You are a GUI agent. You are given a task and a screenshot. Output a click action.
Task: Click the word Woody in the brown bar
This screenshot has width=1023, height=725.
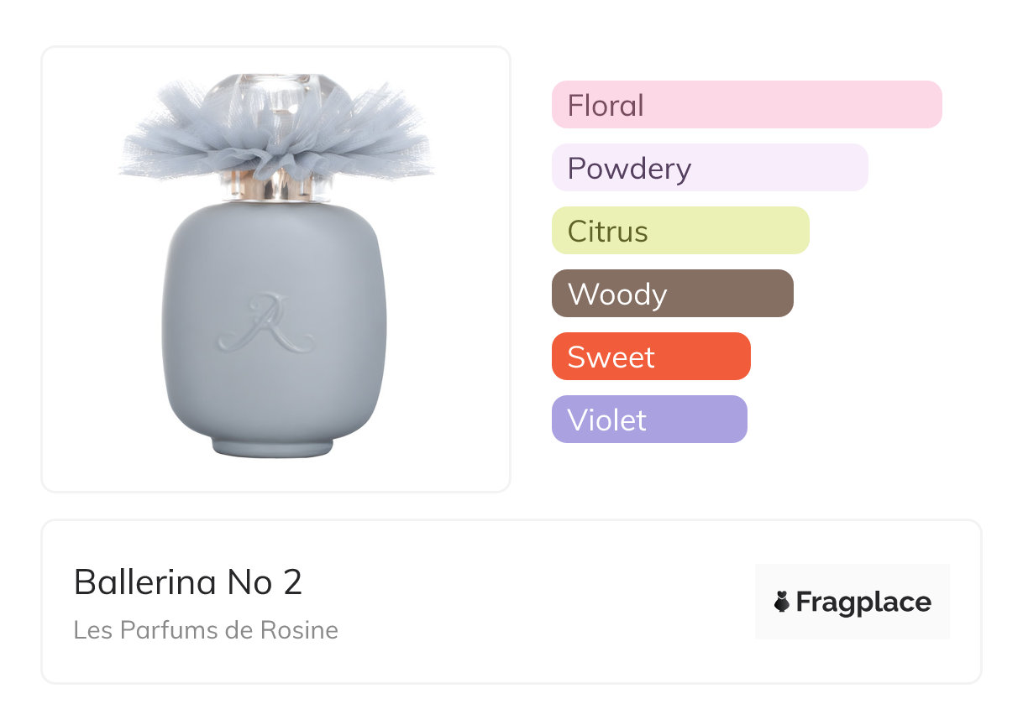tap(617, 295)
